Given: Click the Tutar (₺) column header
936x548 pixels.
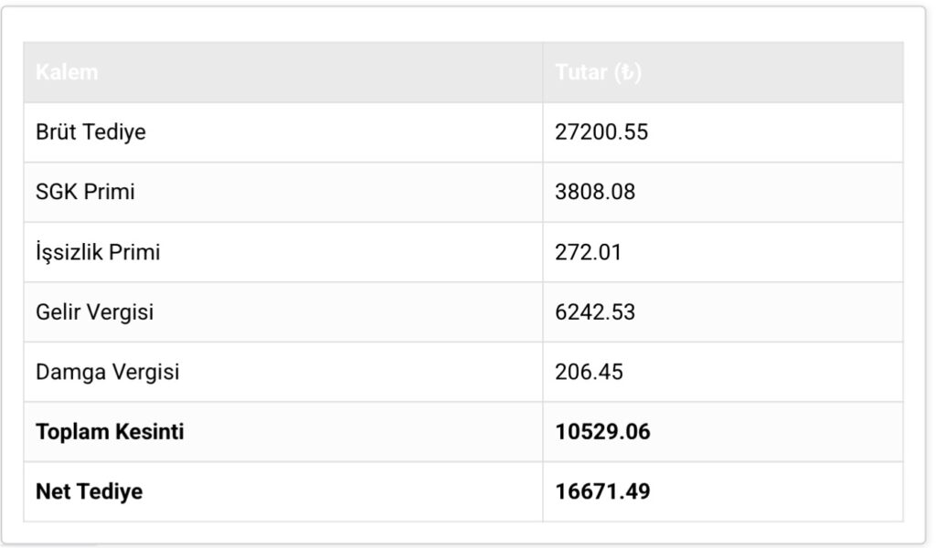Looking at the screenshot, I should point(598,72).
